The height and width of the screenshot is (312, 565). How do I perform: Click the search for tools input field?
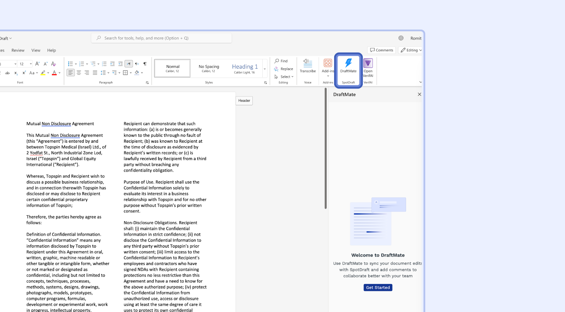click(x=162, y=38)
